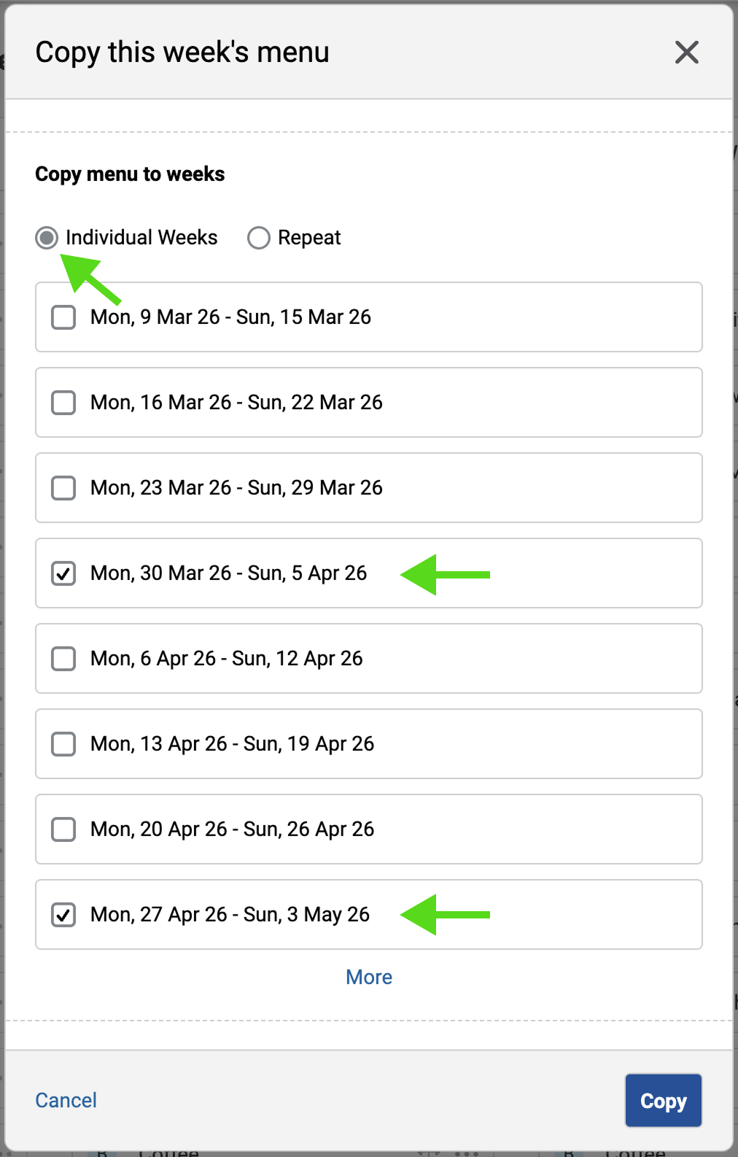This screenshot has width=738, height=1157.
Task: Uncheck the Mon, 30 Mar 26 week checkbox
Action: click(63, 573)
